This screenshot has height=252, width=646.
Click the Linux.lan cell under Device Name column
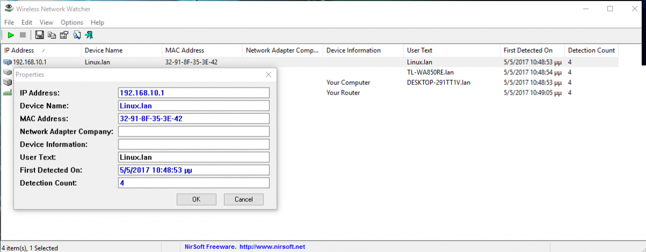[x=99, y=62]
